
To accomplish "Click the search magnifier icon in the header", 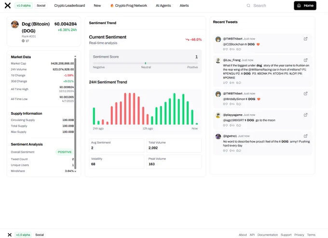I will click(x=248, y=6).
